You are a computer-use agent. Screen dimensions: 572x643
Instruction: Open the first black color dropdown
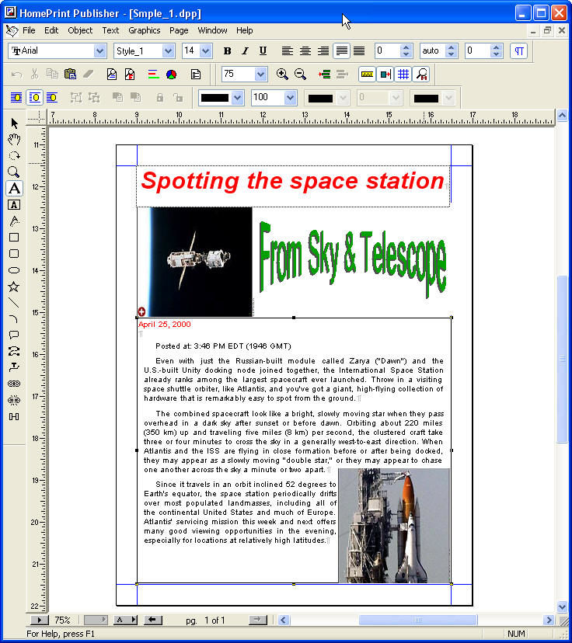point(238,98)
